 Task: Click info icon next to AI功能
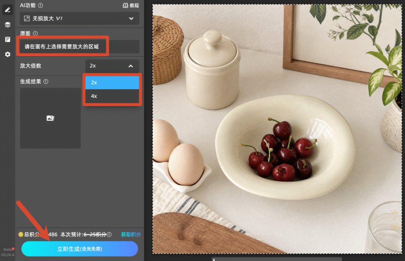[x=41, y=5]
